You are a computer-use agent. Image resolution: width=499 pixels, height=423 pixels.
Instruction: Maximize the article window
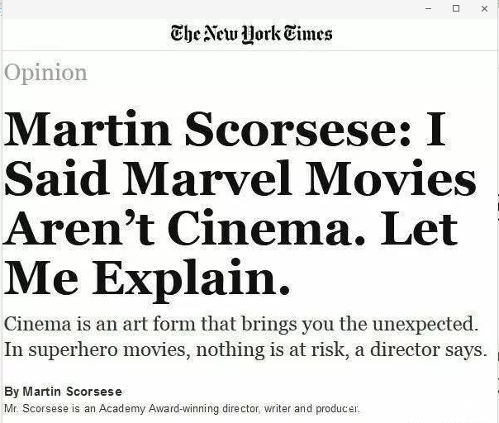coord(456,8)
